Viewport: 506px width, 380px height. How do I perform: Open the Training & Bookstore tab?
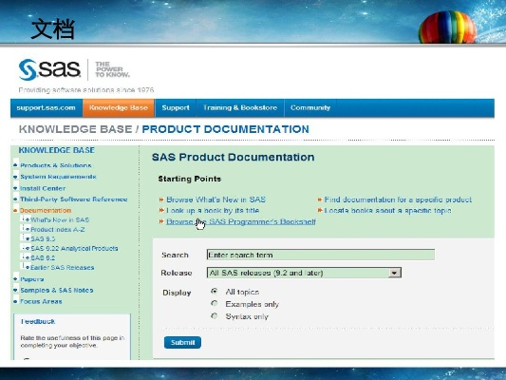[240, 108]
